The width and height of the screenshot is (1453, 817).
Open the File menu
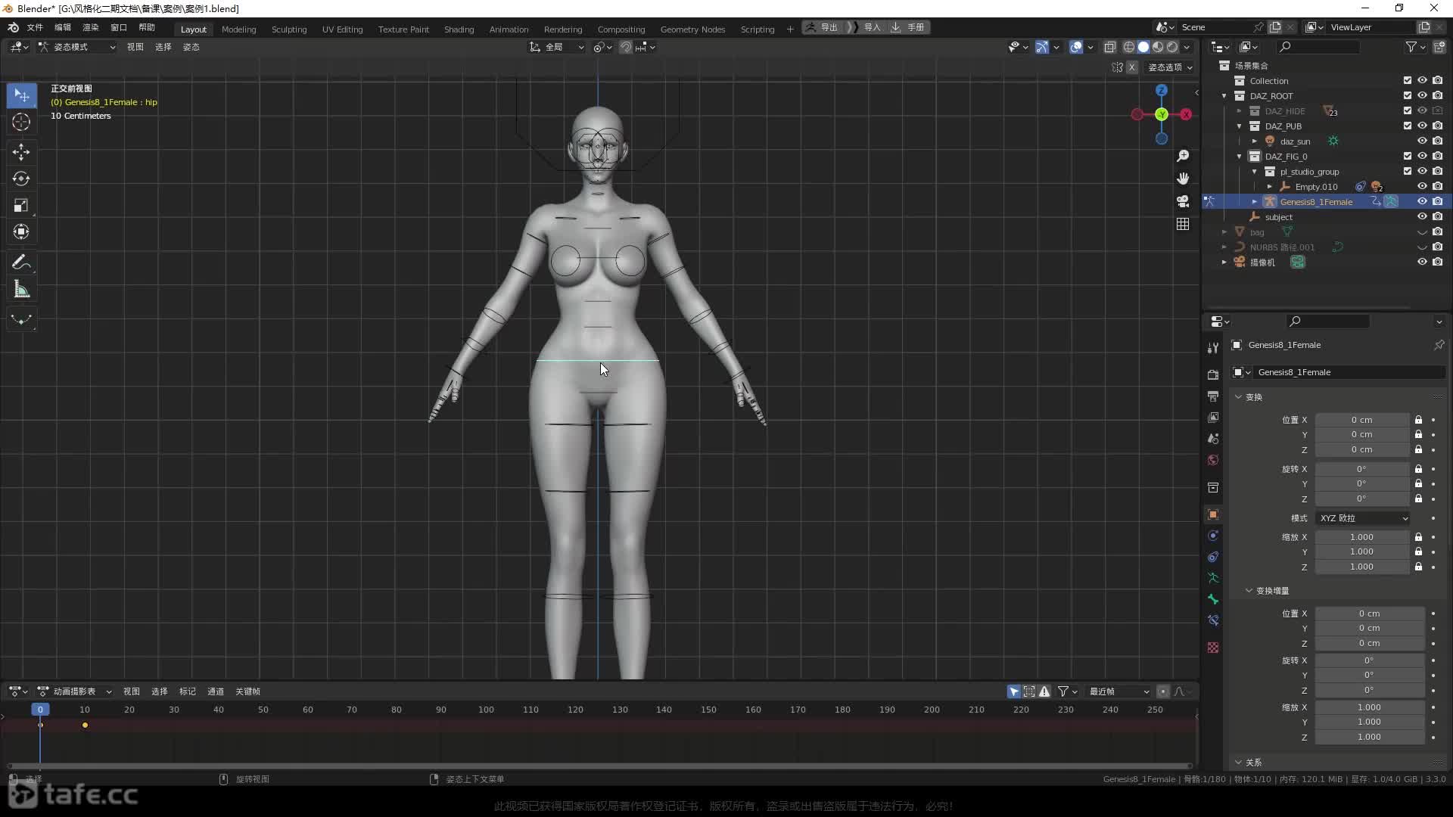(x=35, y=27)
